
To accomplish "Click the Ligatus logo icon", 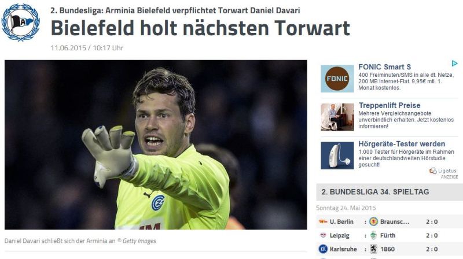I will 433,171.
